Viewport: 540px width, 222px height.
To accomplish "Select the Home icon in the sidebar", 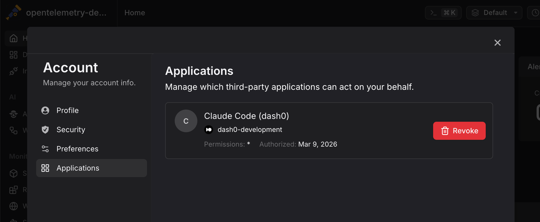I will click(14, 38).
